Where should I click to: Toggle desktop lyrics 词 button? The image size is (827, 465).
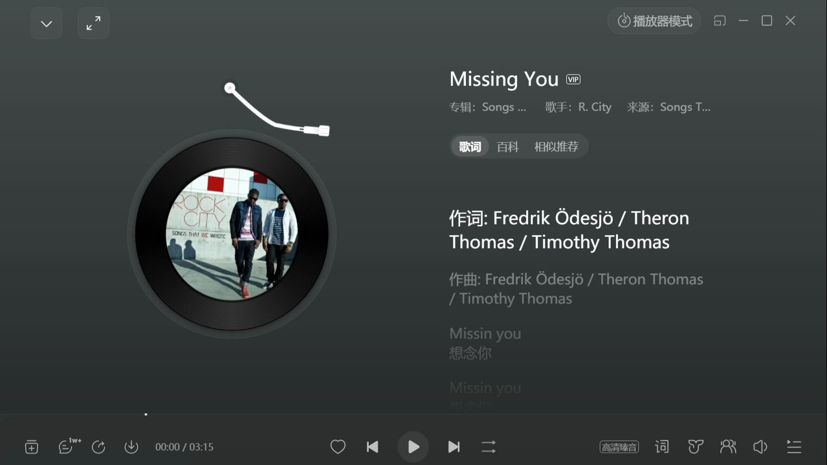[662, 447]
